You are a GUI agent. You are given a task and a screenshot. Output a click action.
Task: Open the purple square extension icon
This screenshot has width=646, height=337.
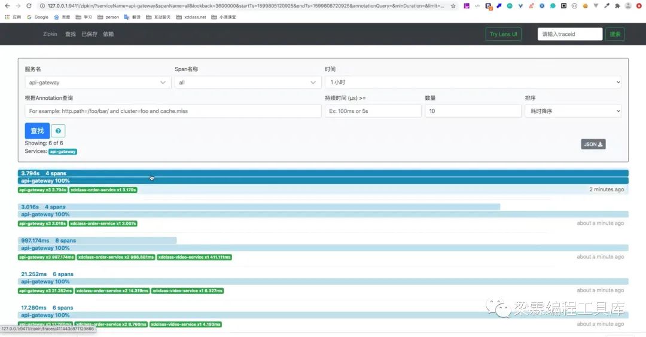pos(467,6)
